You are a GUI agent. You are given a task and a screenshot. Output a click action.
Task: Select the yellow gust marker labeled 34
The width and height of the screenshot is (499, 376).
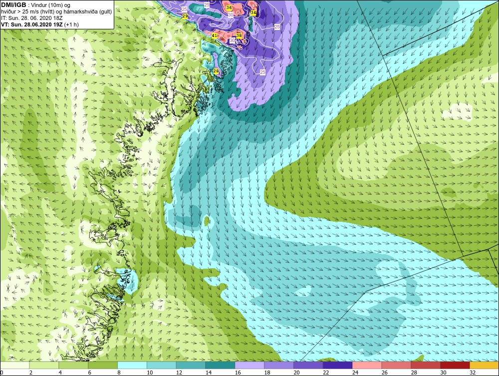(x=253, y=13)
